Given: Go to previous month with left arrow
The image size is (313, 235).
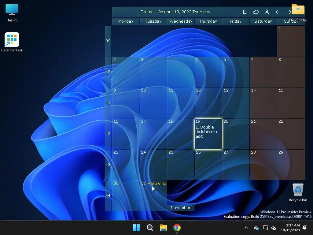Looking at the screenshot, I should (x=278, y=12).
